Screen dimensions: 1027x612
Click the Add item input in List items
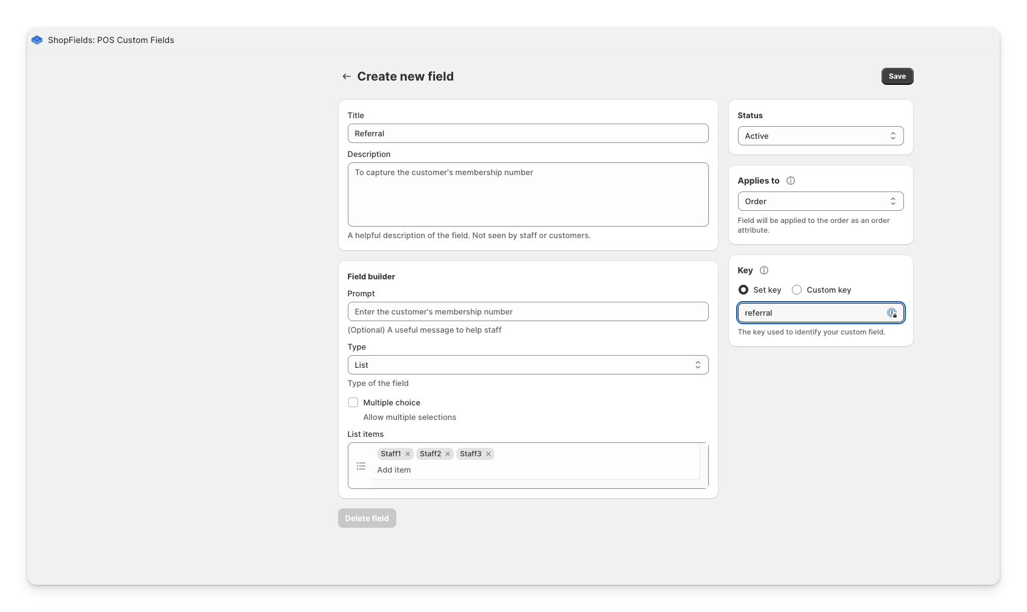pos(533,470)
